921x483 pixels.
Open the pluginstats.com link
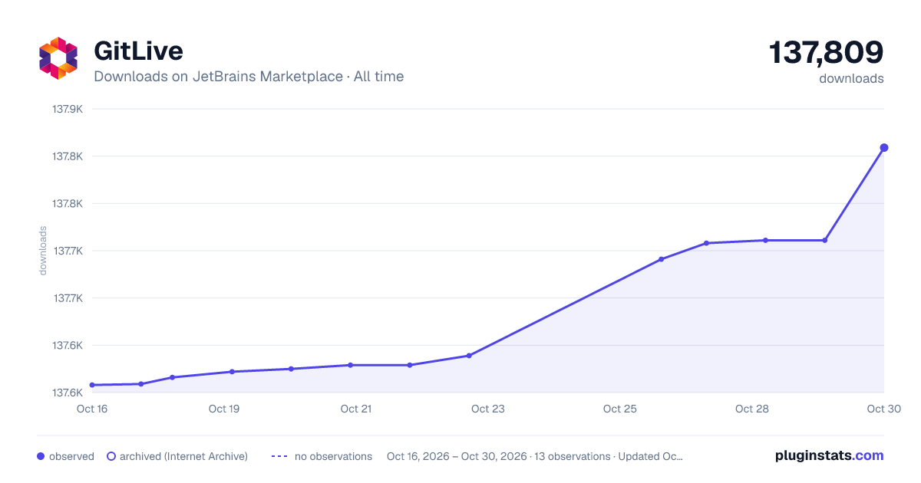point(829,455)
